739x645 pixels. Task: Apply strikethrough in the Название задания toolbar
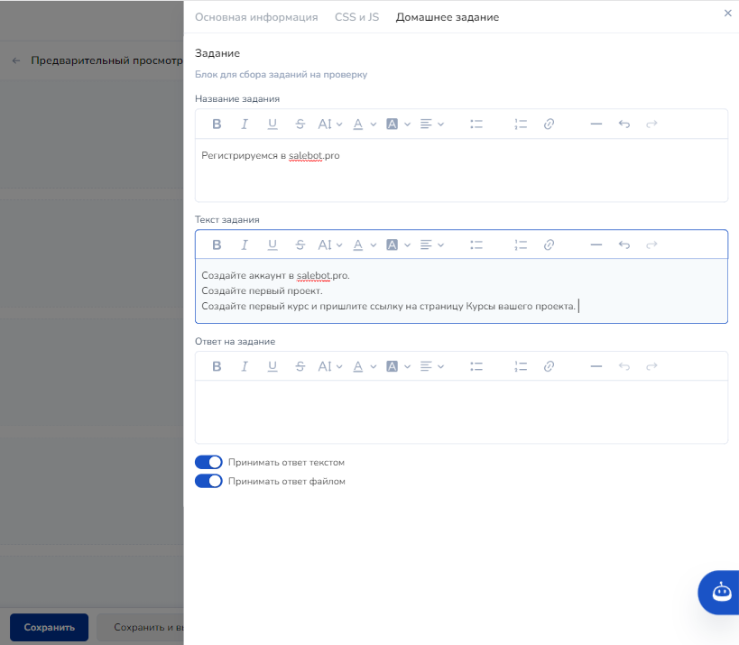click(300, 124)
